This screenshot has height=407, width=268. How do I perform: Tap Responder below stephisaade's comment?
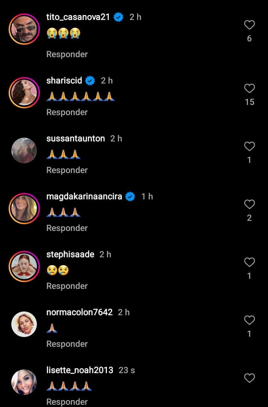67,286
